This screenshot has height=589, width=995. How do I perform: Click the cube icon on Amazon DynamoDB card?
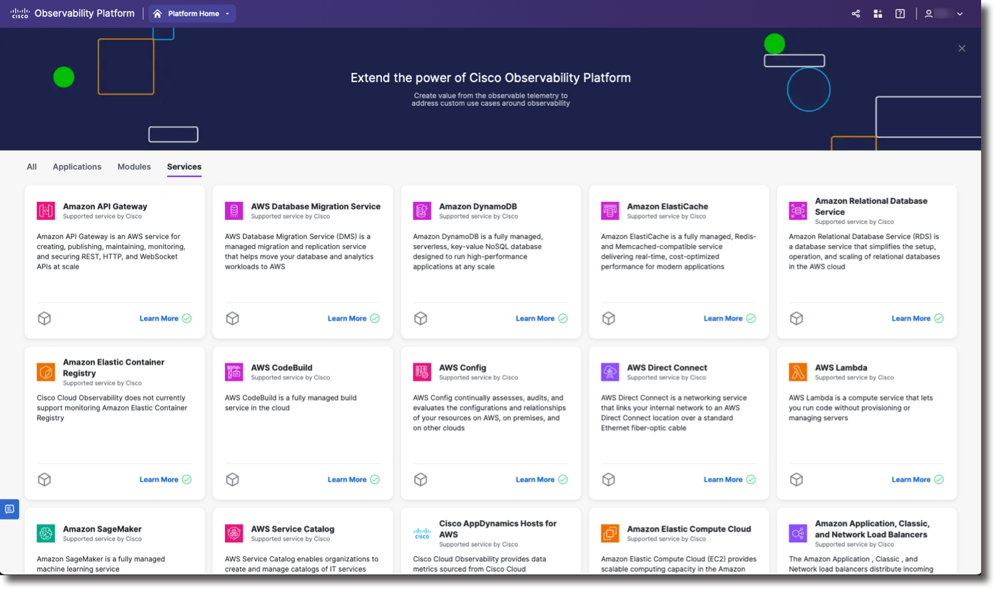tap(421, 319)
